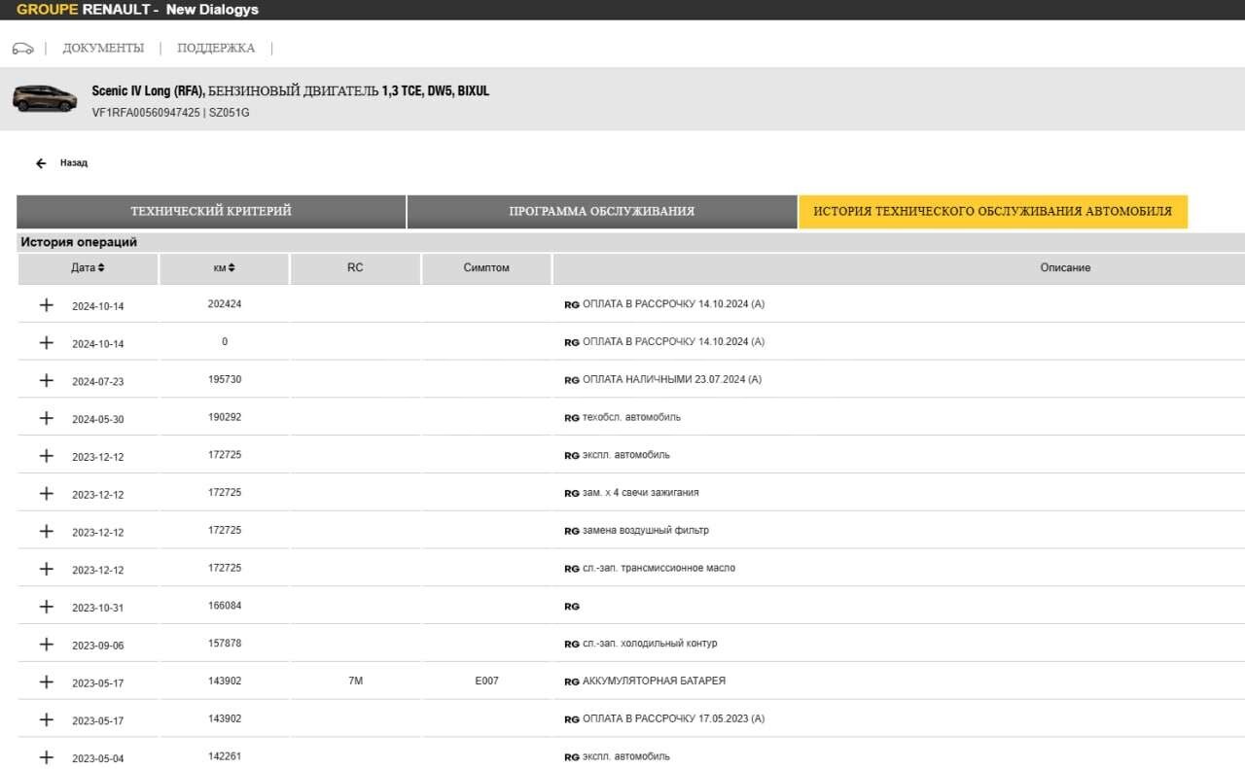Click the GROUPE RENAULT New Dialogys title

tap(137, 10)
